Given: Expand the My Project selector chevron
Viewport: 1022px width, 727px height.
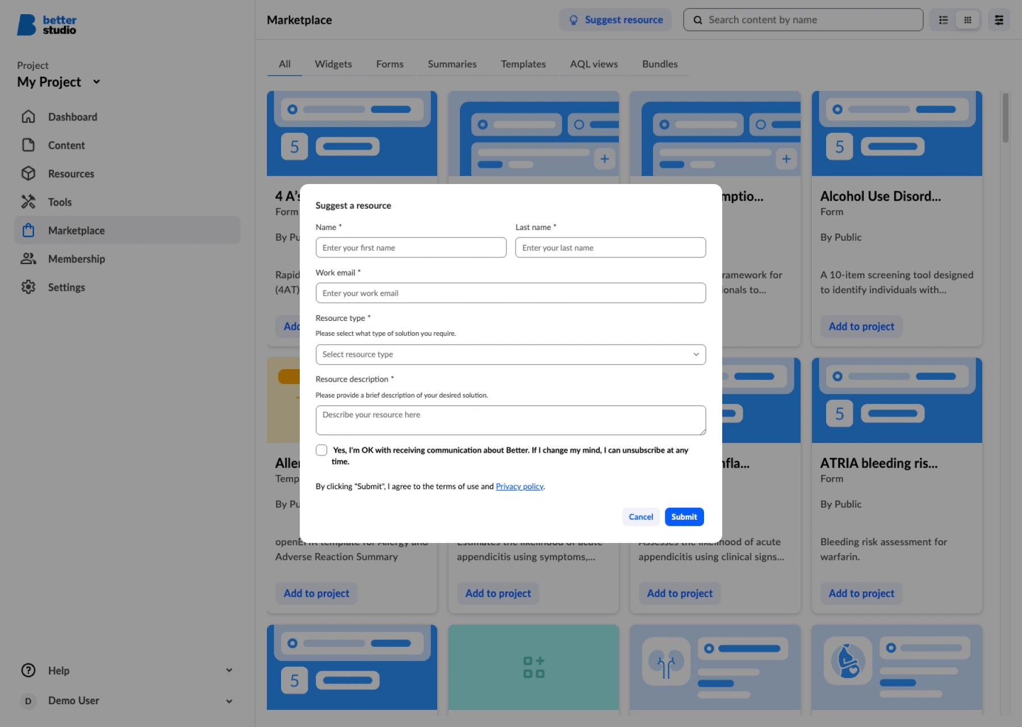Looking at the screenshot, I should coord(97,82).
